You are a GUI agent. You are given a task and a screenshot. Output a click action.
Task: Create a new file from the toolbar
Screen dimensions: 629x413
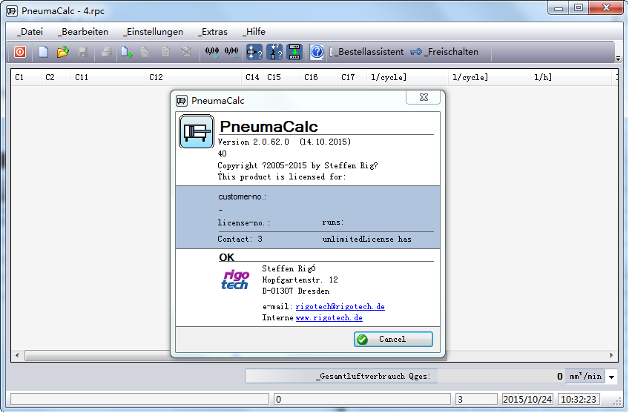44,52
